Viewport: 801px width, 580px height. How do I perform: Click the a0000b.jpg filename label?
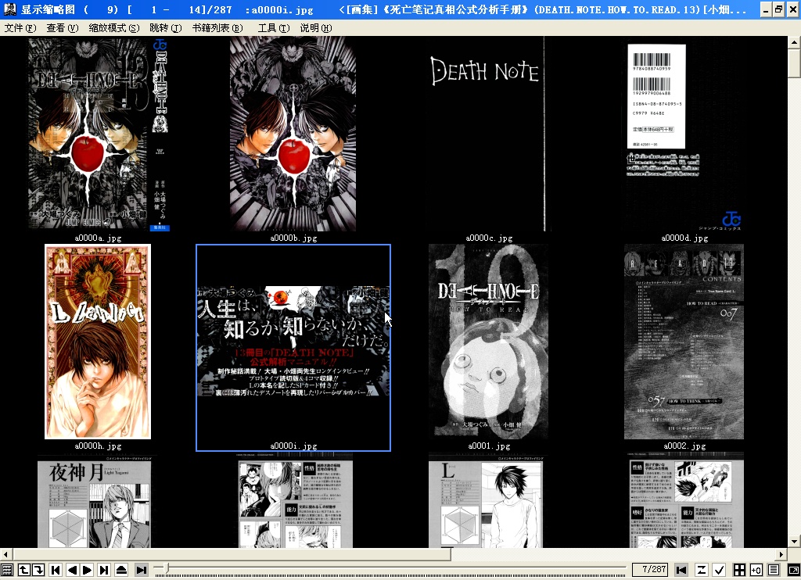click(x=294, y=238)
